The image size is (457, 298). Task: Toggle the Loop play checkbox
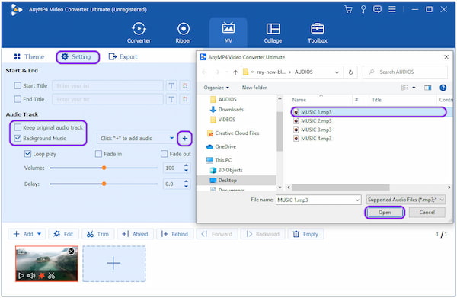[x=27, y=154]
